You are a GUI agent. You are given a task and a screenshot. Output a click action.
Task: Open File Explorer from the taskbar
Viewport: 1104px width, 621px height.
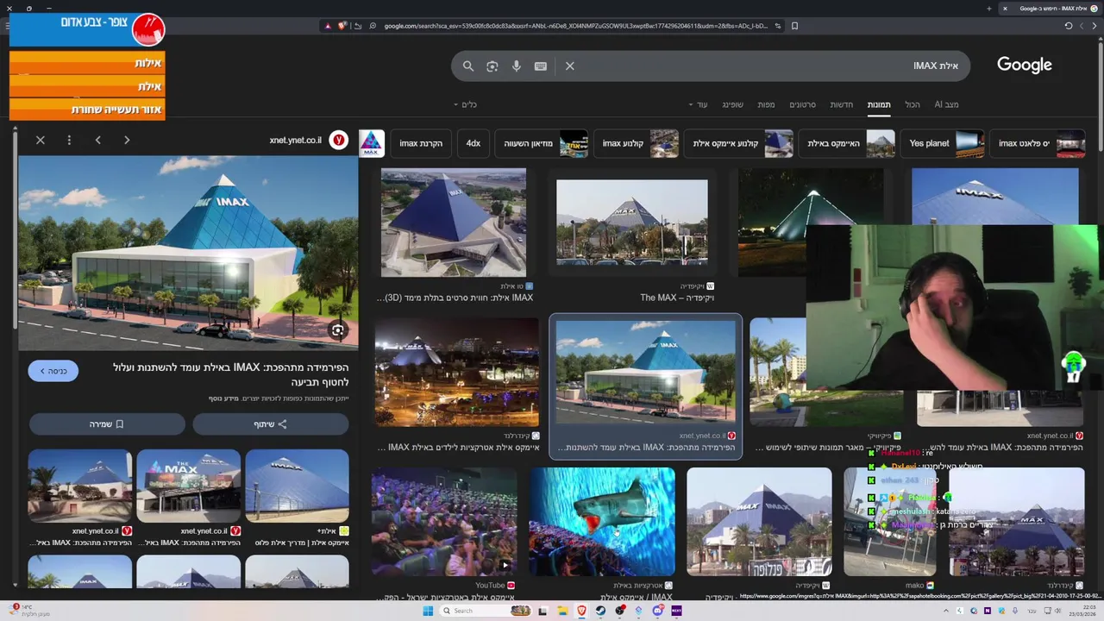click(x=562, y=611)
